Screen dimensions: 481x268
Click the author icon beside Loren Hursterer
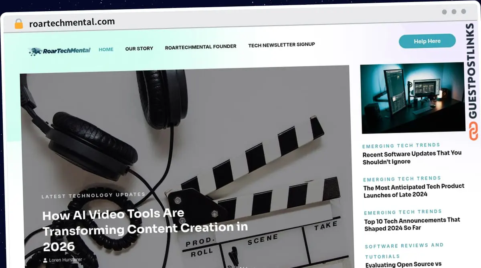click(x=45, y=260)
